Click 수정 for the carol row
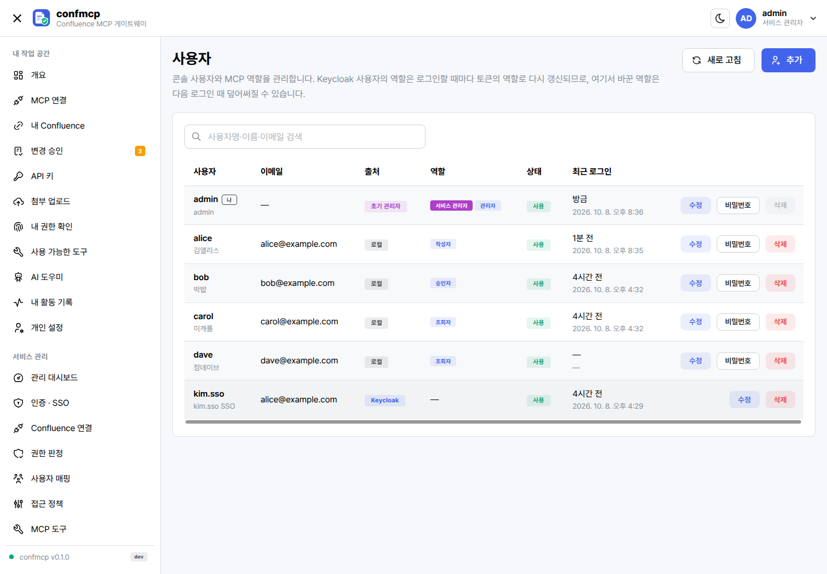Screen dimensions: 827x574 coord(695,322)
